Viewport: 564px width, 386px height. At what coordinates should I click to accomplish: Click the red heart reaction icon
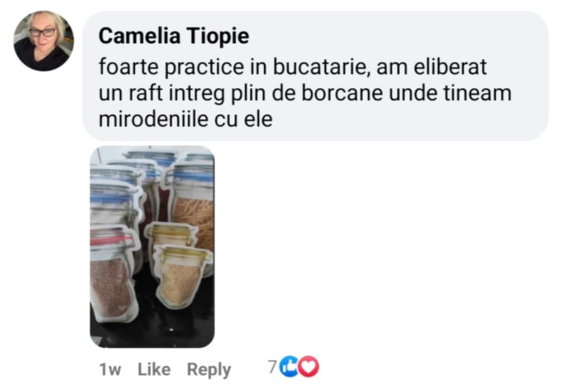pos(309,366)
